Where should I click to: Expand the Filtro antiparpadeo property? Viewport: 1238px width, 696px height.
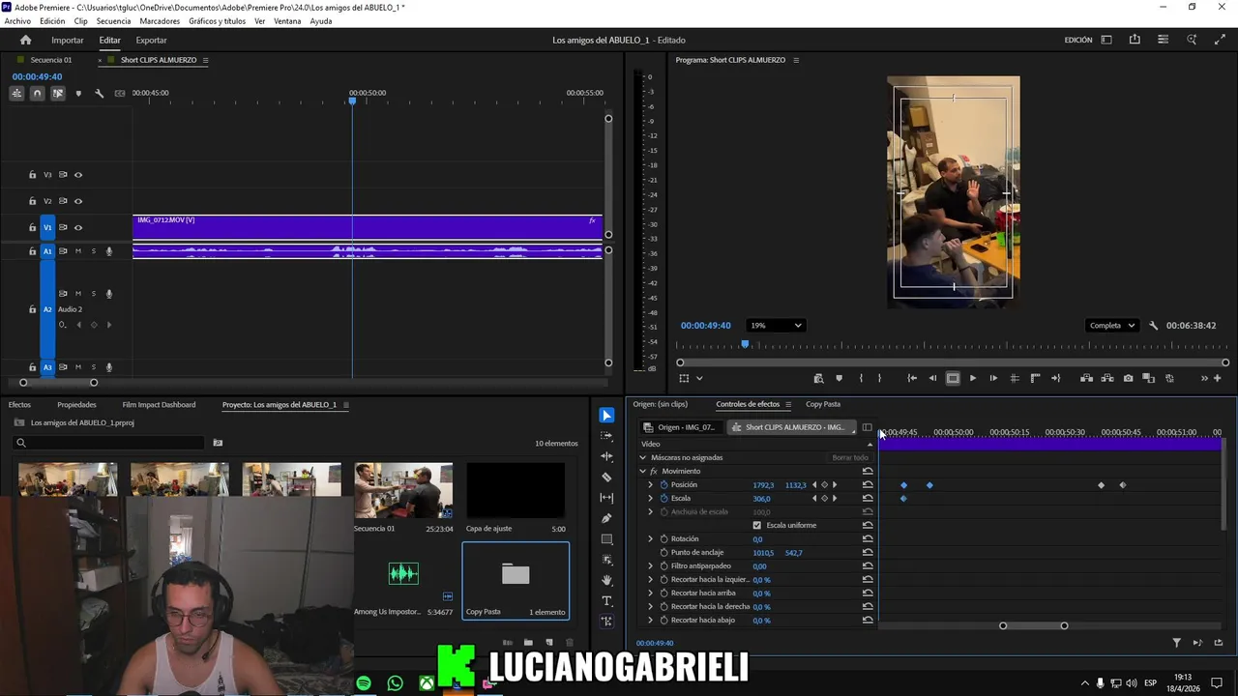click(x=651, y=566)
